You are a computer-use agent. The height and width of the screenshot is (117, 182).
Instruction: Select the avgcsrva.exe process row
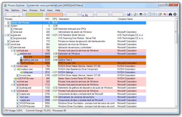click(x=75, y=38)
